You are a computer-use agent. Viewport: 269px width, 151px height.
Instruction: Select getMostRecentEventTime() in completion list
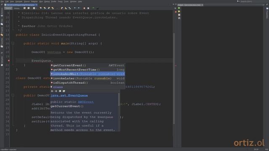coord(87,70)
